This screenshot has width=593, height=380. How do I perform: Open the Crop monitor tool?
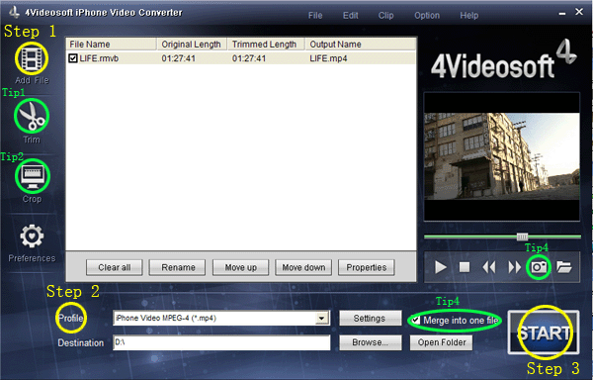[x=33, y=176]
